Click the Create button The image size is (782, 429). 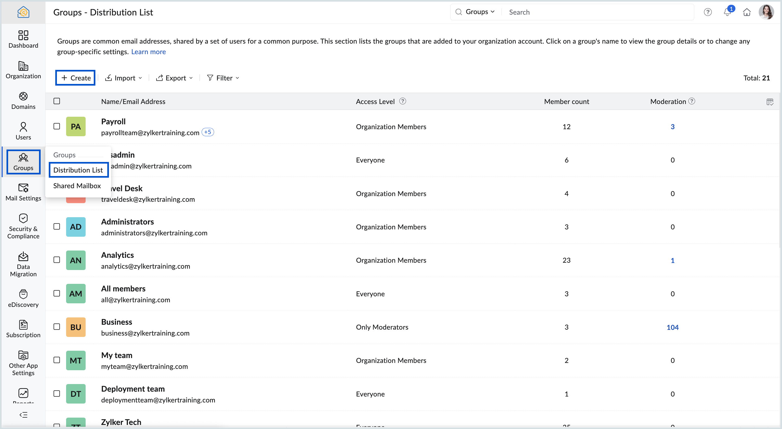[x=76, y=78]
